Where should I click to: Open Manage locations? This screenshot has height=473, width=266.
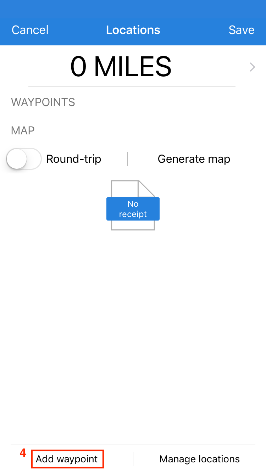pos(199,459)
